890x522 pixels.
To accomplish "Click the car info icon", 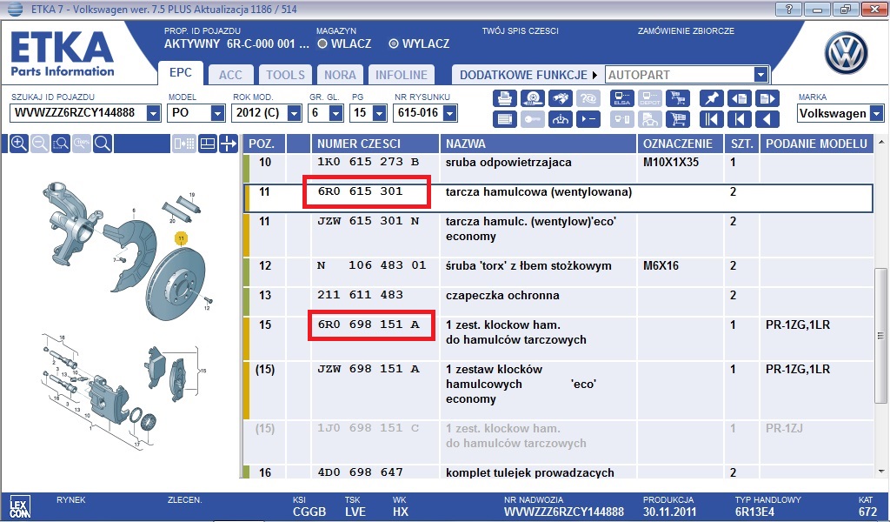I will point(561,119).
